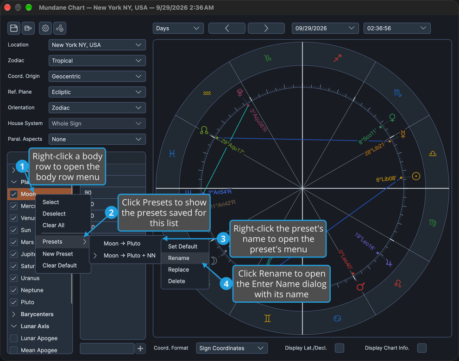This screenshot has height=361, width=459.
Task: Click the Jupiter glyph on chart
Action: 389,263
